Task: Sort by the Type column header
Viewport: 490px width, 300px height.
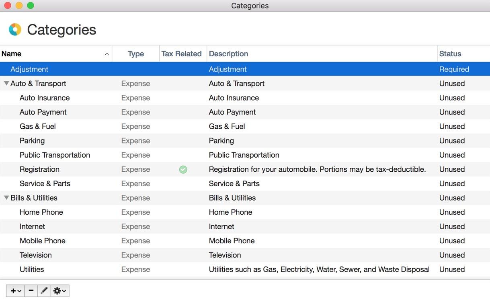Action: tap(135, 54)
